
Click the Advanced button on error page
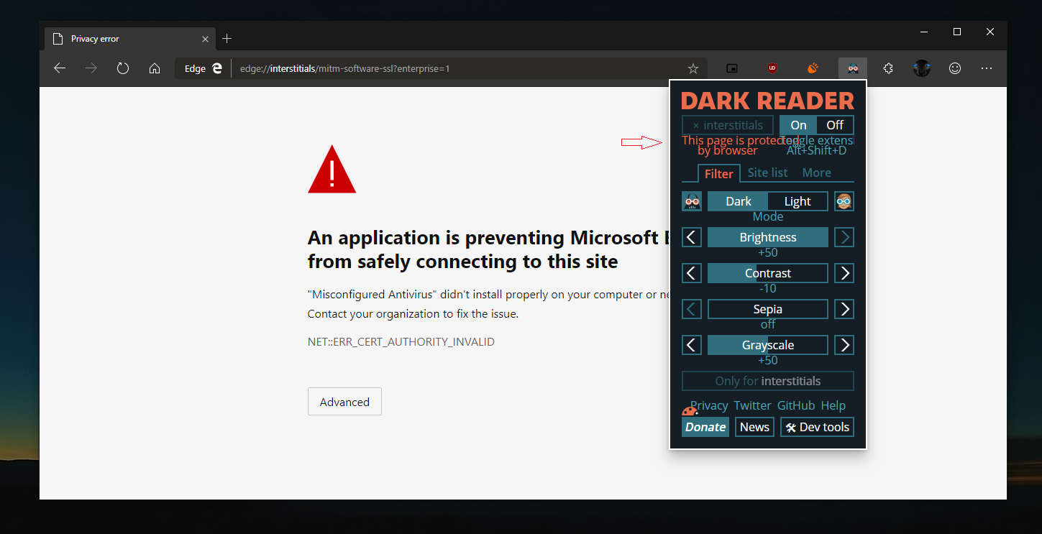(x=344, y=402)
